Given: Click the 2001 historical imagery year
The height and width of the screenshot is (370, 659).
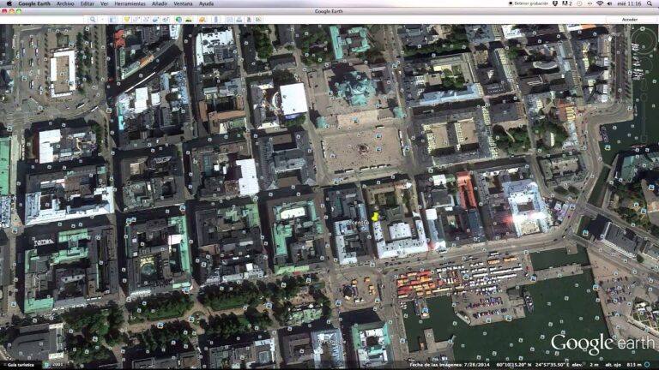Looking at the screenshot, I should point(57,365).
